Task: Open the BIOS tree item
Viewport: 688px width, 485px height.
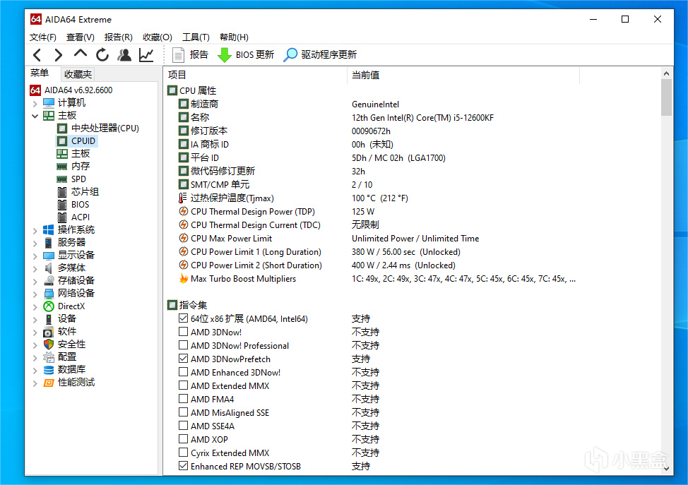Action: coord(81,205)
